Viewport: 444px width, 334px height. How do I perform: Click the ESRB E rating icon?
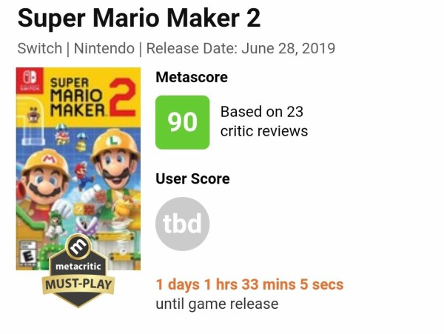pos(27,254)
